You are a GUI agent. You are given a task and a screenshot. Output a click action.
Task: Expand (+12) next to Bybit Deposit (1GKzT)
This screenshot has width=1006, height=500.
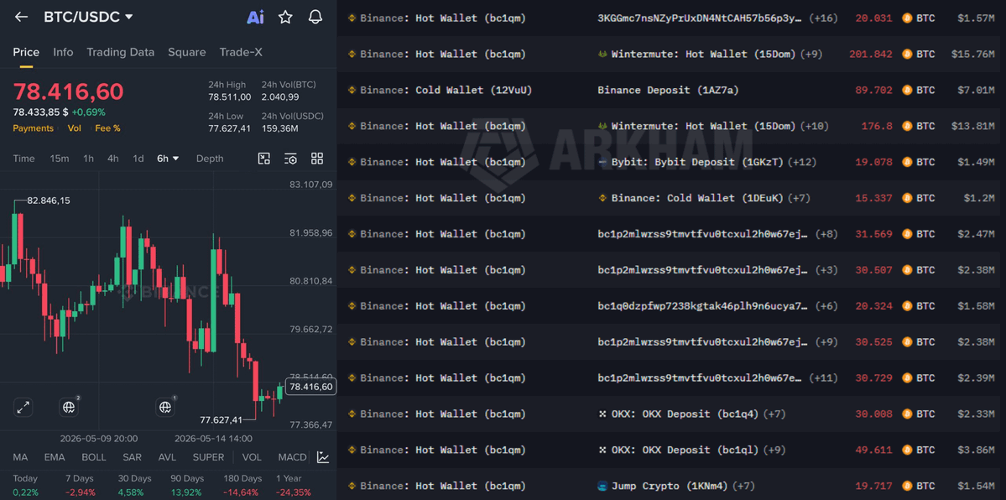pyautogui.click(x=801, y=163)
